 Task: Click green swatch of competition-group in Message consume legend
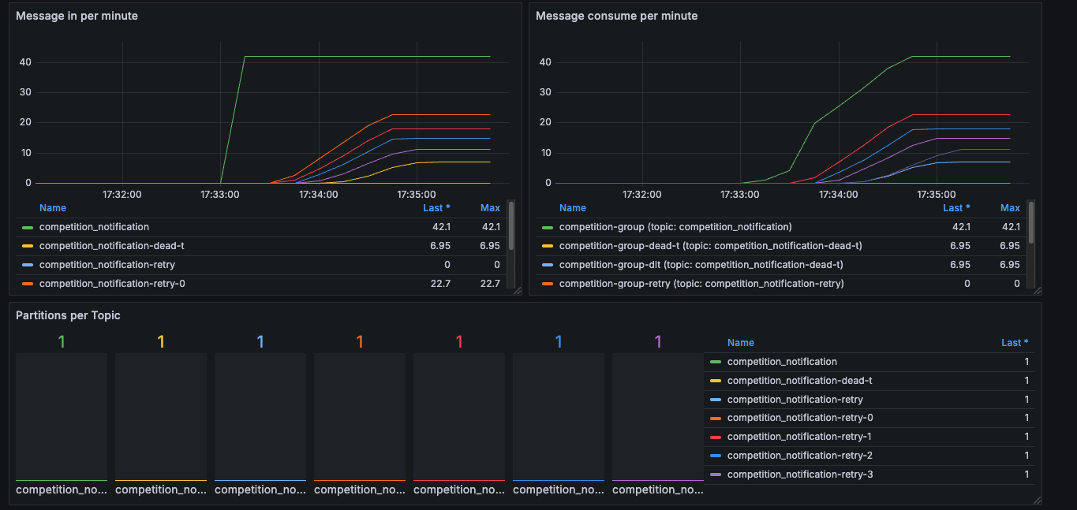tap(548, 227)
